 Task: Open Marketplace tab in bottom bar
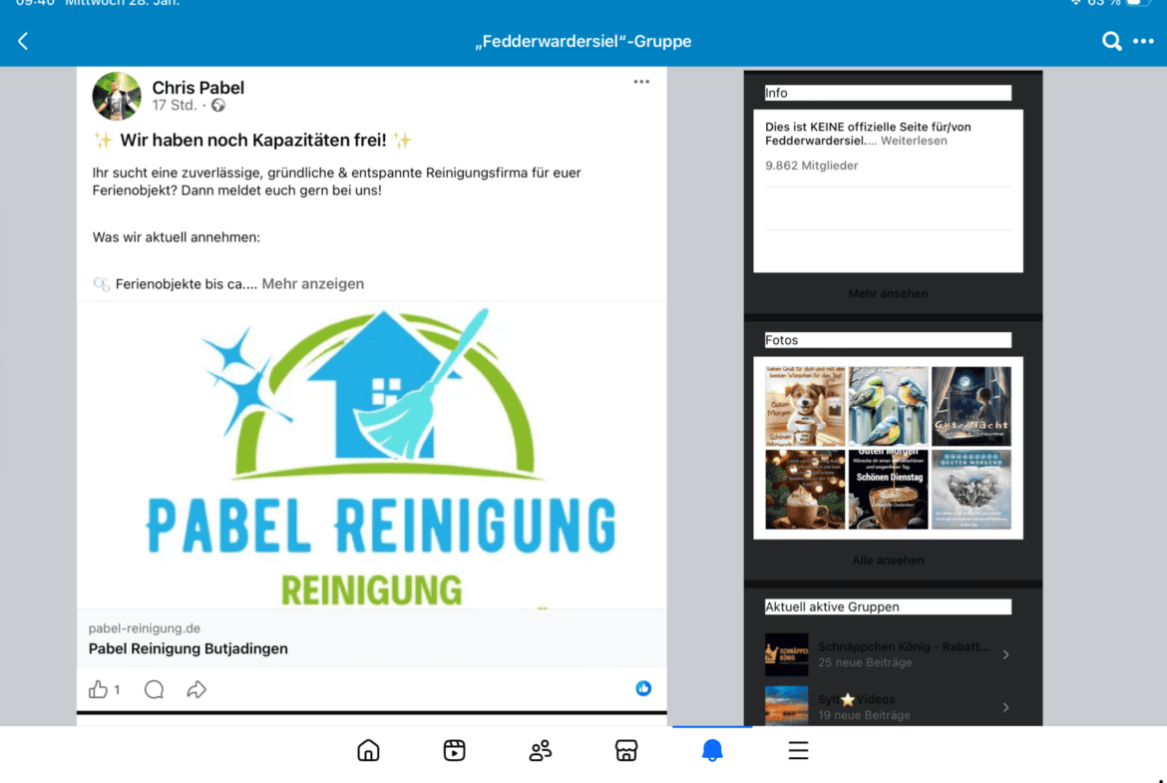point(626,750)
